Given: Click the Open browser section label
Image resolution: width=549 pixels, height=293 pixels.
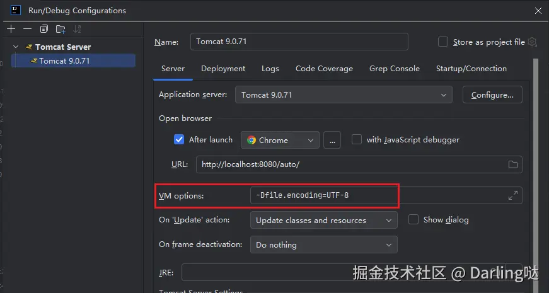Looking at the screenshot, I should tap(185, 118).
